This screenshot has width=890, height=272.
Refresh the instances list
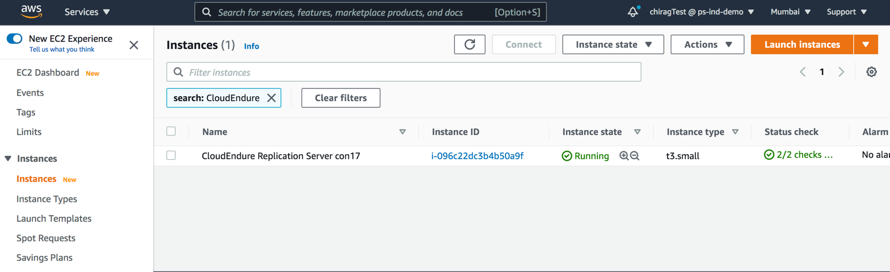tap(469, 44)
